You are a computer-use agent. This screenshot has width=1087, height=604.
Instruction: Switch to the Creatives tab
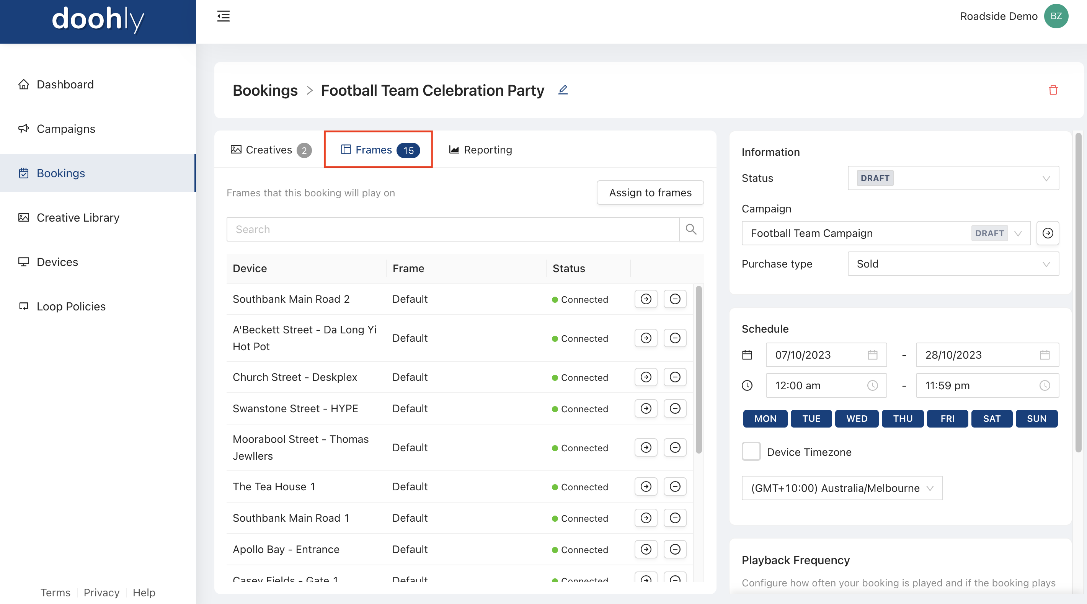(271, 150)
